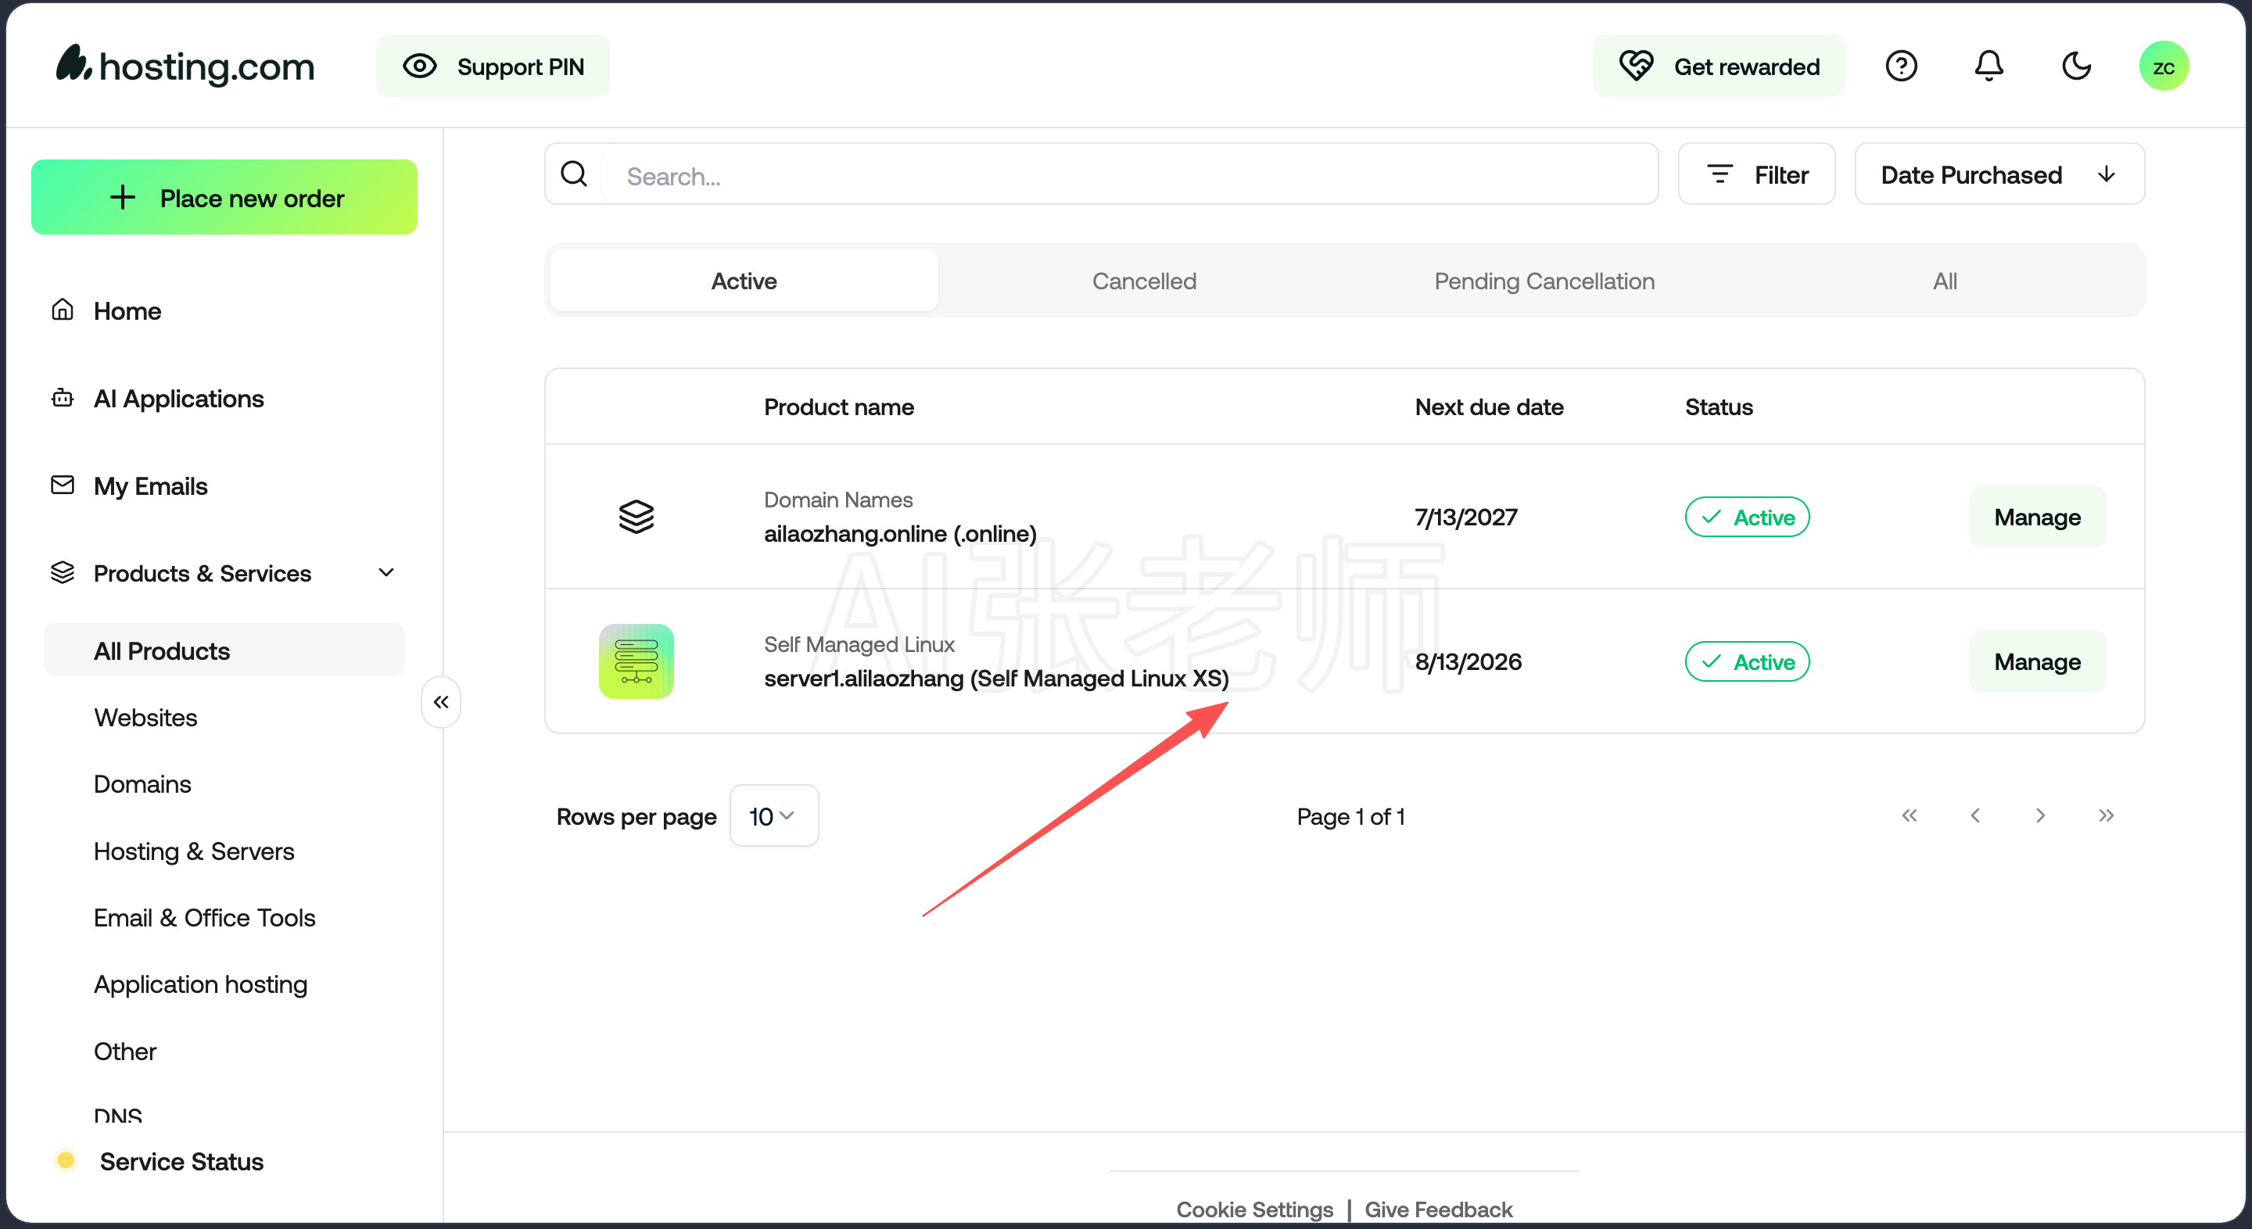Go to Home in the sidebar
This screenshot has height=1229, width=2252.
coord(127,311)
